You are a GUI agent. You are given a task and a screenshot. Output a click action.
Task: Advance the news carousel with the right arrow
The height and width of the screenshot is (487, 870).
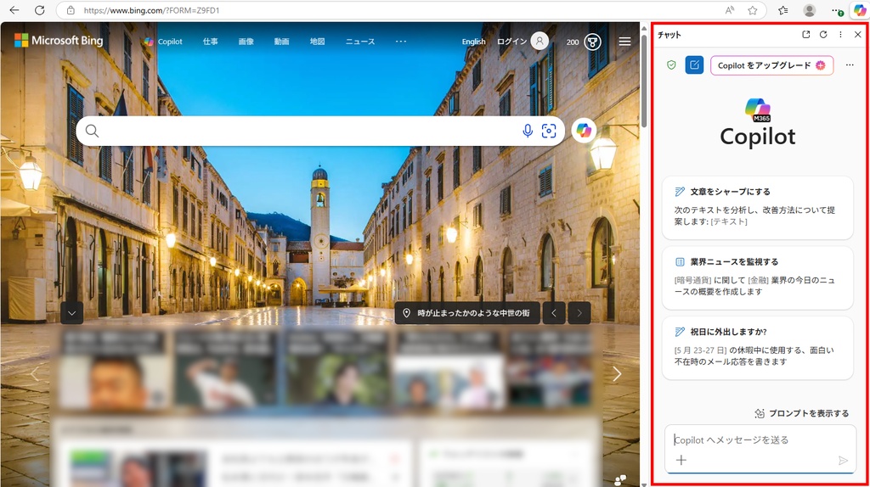pos(617,374)
